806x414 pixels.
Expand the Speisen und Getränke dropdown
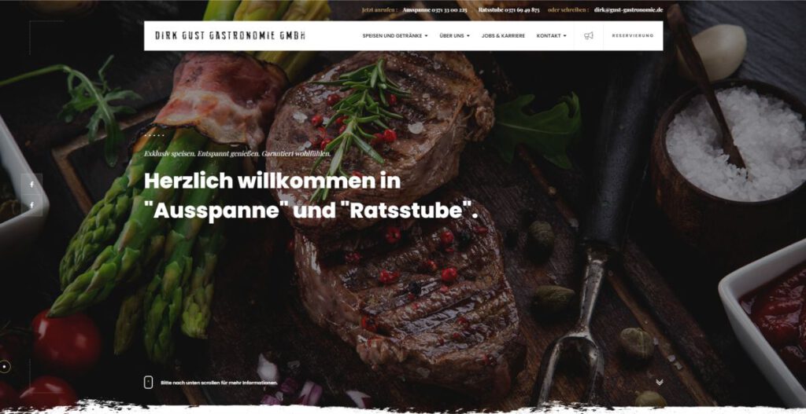click(x=395, y=36)
